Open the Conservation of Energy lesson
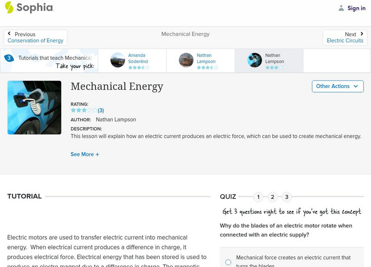 35,40
